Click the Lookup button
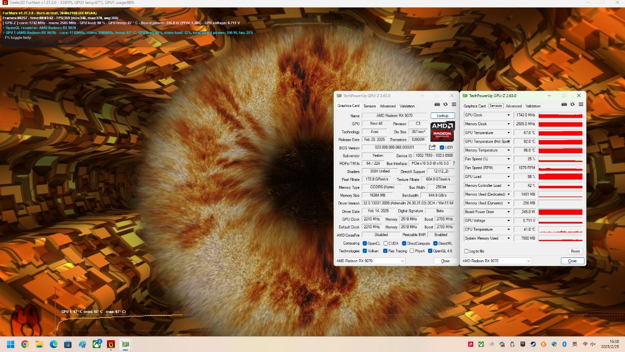 coord(443,116)
